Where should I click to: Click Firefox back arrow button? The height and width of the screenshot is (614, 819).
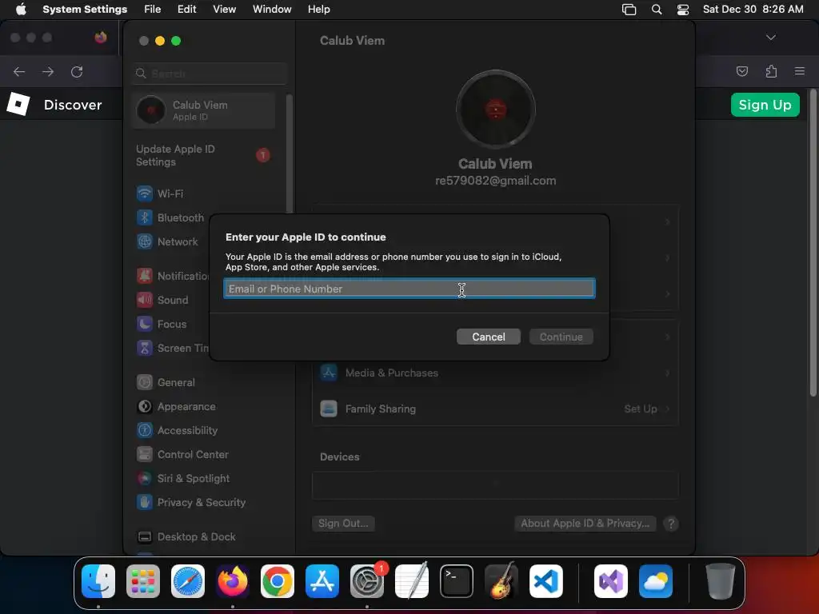pyautogui.click(x=19, y=71)
